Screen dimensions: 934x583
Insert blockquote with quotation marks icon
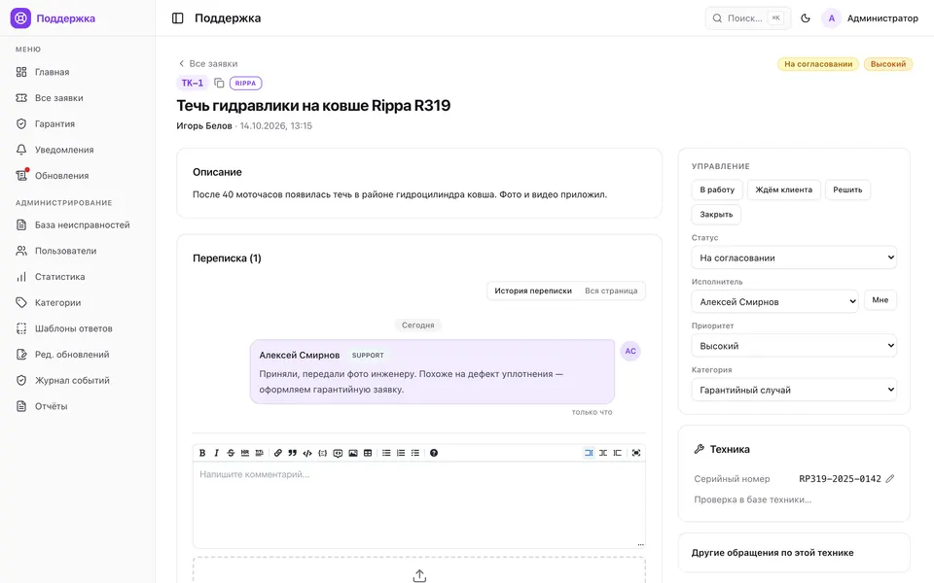pyautogui.click(x=293, y=453)
